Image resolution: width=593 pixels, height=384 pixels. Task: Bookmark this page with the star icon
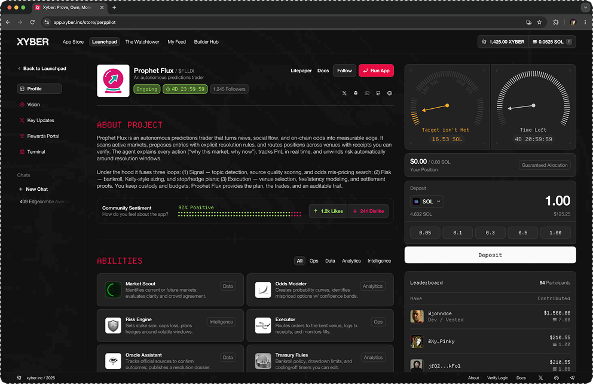[x=539, y=22]
